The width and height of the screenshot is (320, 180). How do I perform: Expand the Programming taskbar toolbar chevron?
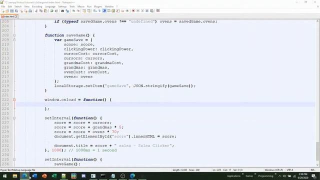coord(275,174)
